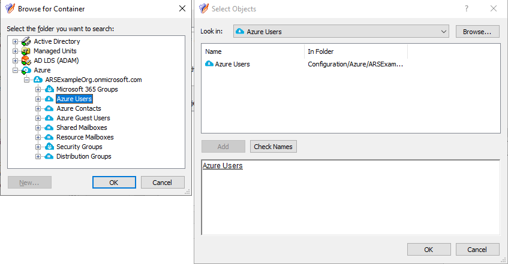Viewport: 508px width, 264px height.
Task: Click the Azure Contacts cloud icon
Action: pos(49,108)
